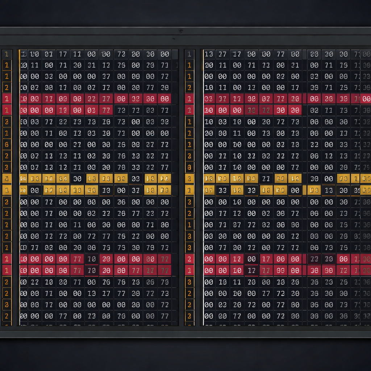The width and height of the screenshot is (371, 371).
Task: Select the dark "10" cell in left panel's third red row
Action: (x=92, y=259)
